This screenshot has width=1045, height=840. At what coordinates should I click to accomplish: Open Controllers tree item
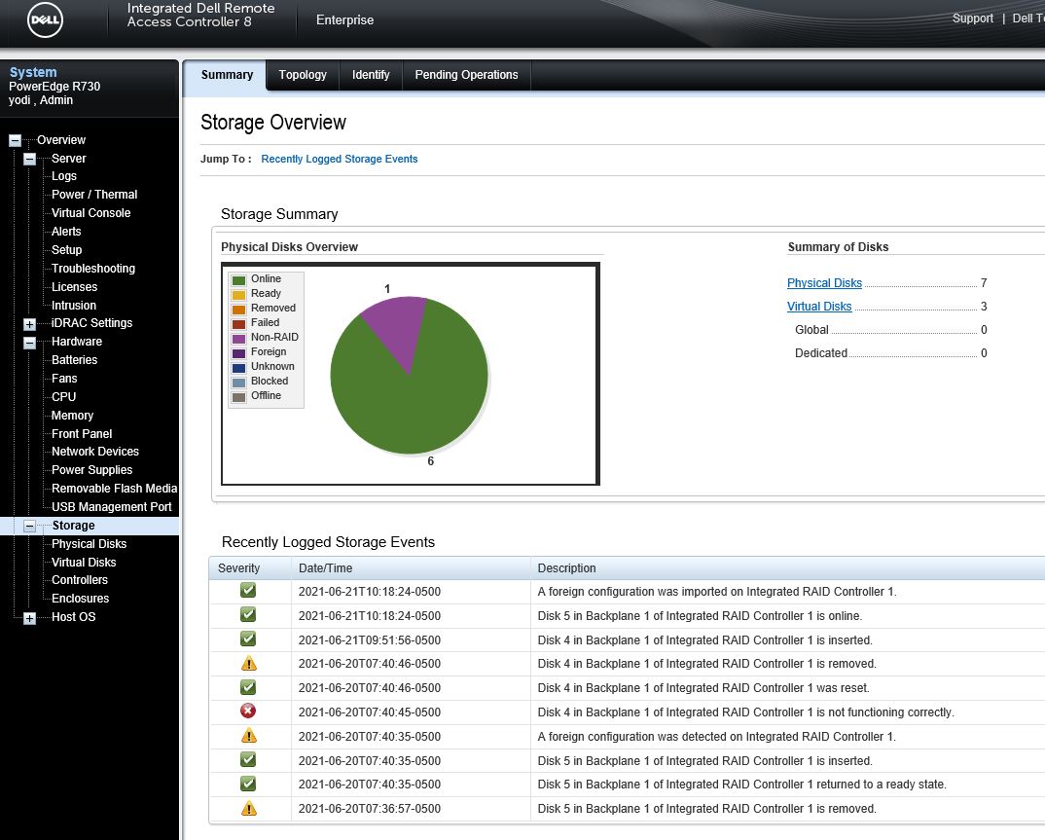(x=80, y=580)
